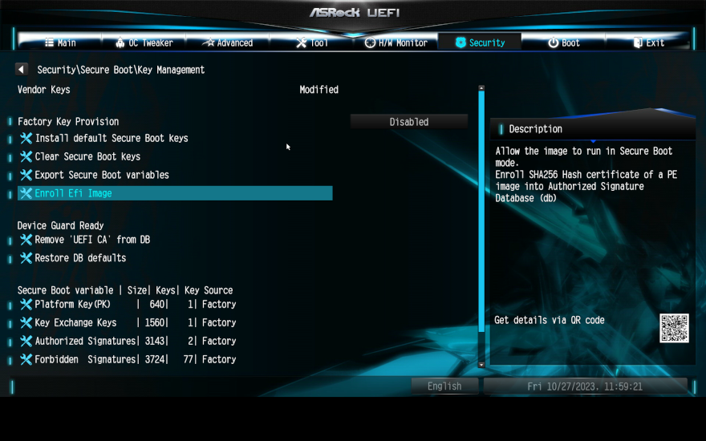Click the wrench icon next to Clear Secure Boot Keys

(26, 156)
